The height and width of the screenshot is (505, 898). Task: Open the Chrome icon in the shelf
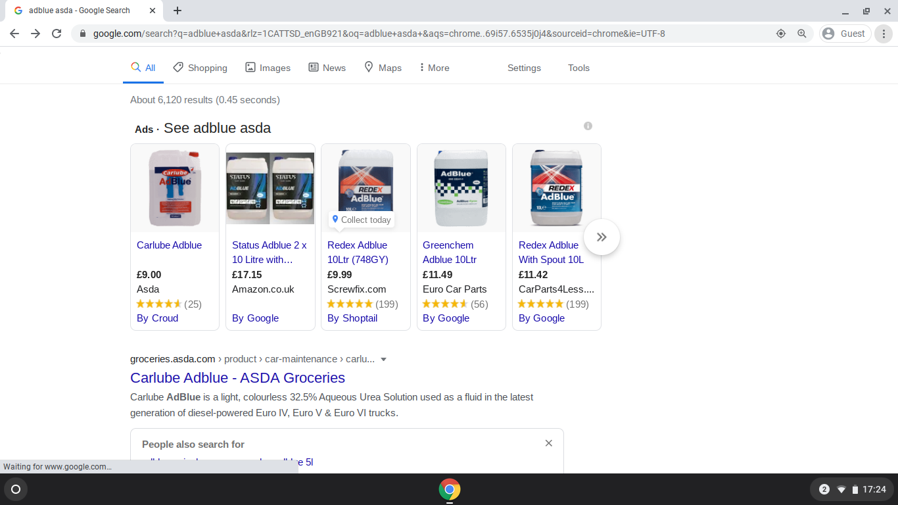point(449,489)
